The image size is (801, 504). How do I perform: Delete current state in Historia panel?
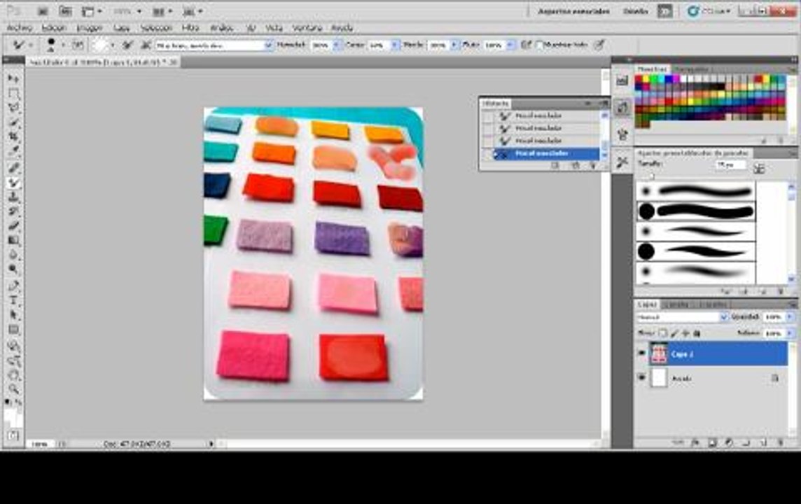pos(592,165)
